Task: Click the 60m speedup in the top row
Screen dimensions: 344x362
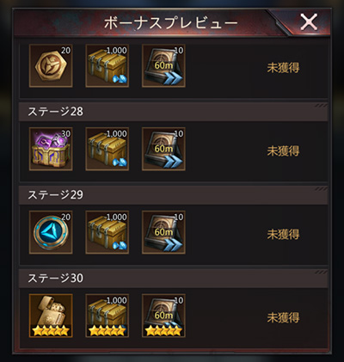Action: click(x=163, y=66)
